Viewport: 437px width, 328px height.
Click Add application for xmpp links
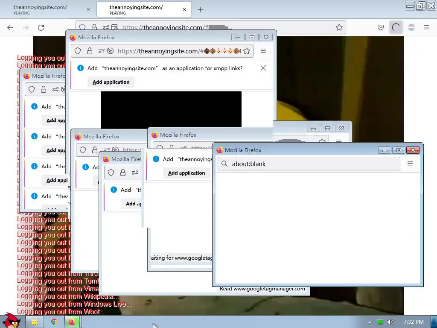(x=111, y=82)
